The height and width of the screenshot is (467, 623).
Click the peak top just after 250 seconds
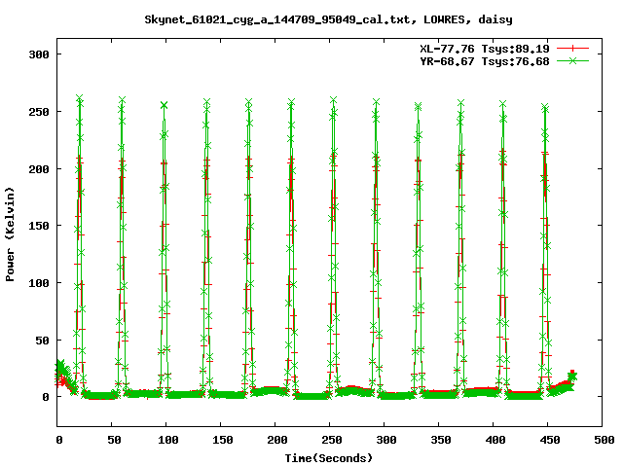(334, 100)
